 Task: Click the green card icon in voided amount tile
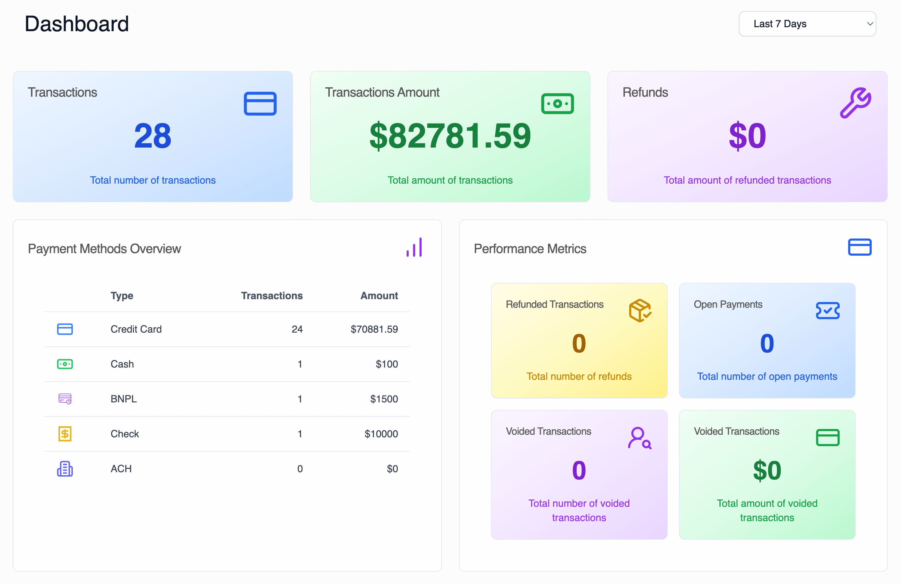pos(827,438)
